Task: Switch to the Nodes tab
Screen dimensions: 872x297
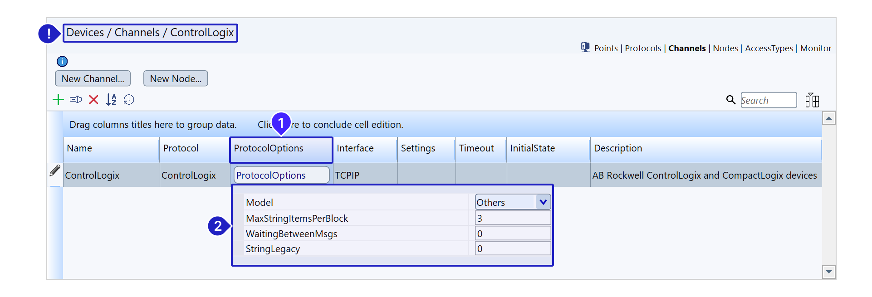Action: point(725,49)
